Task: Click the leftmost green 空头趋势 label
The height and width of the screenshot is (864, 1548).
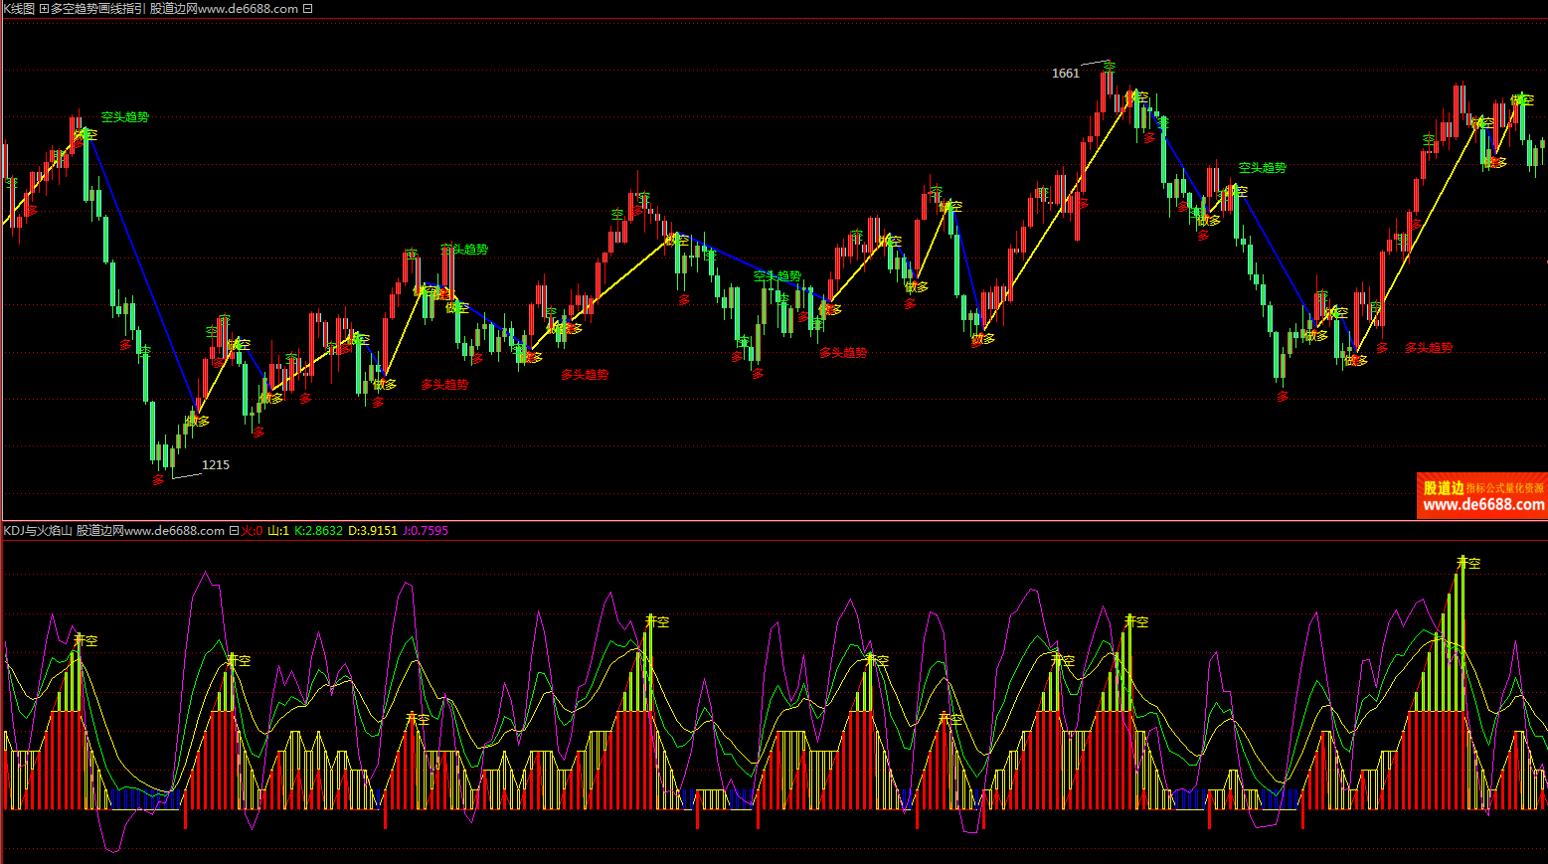Action: 125,117
